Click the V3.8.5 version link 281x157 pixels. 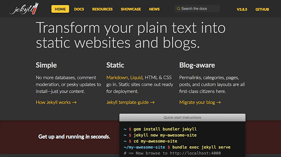tap(242, 9)
